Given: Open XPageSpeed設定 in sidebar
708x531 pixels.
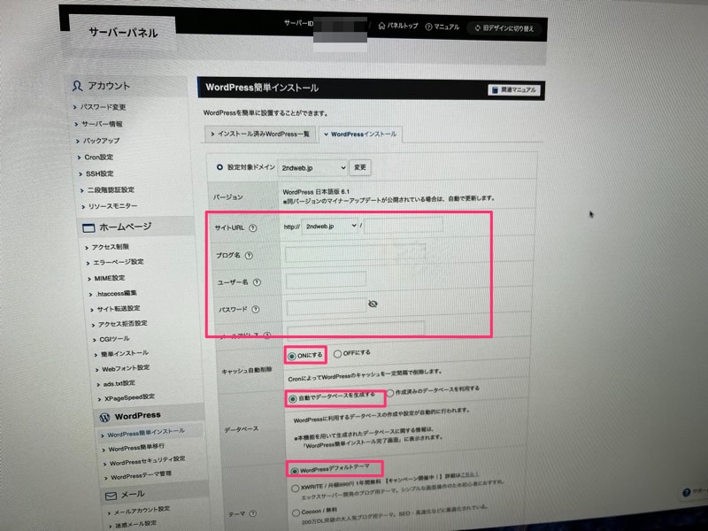Looking at the screenshot, I should 129,398.
